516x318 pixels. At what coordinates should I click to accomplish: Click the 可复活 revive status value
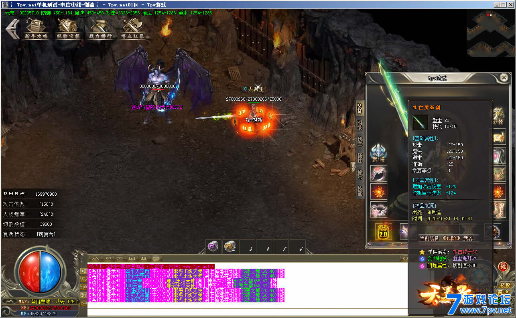coord(46,234)
